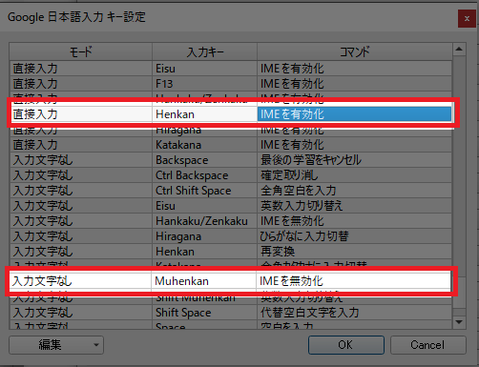Click the scrollbar down arrow
The width and height of the screenshot is (479, 367).
459,322
